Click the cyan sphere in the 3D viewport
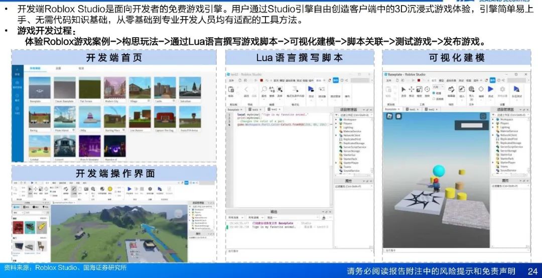Viewport: 542px width, 278px height. [x=439, y=171]
